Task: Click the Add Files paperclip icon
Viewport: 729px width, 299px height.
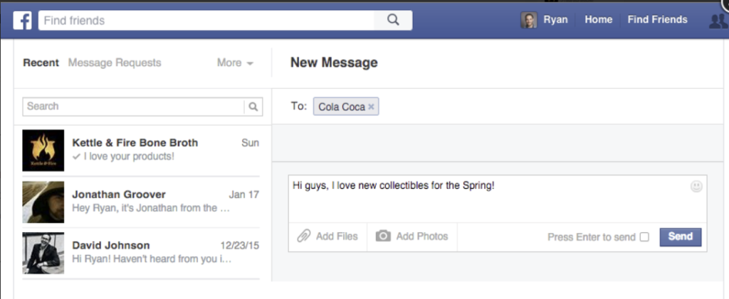Action: pos(303,237)
